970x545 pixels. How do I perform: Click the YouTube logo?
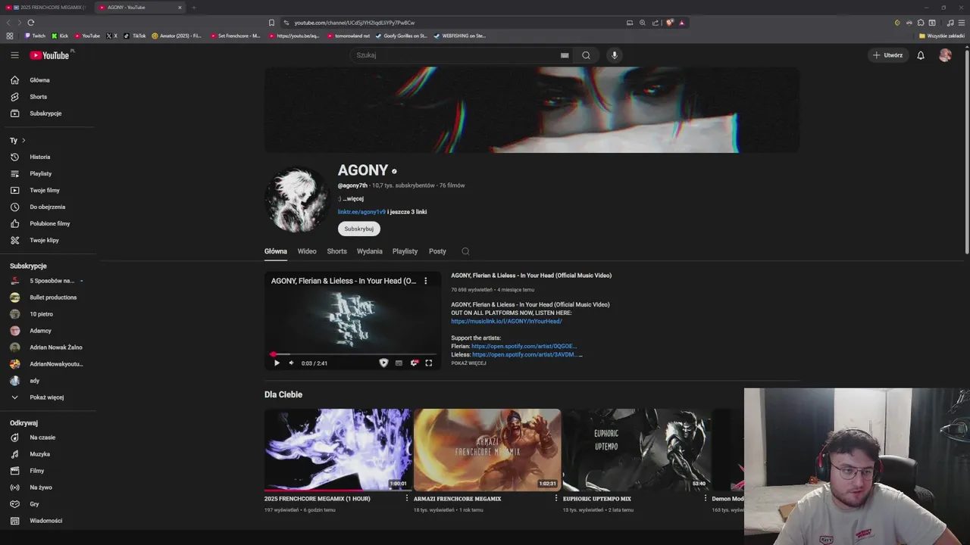pyautogui.click(x=49, y=55)
